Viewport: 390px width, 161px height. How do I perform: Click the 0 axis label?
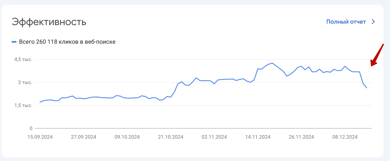point(31,128)
